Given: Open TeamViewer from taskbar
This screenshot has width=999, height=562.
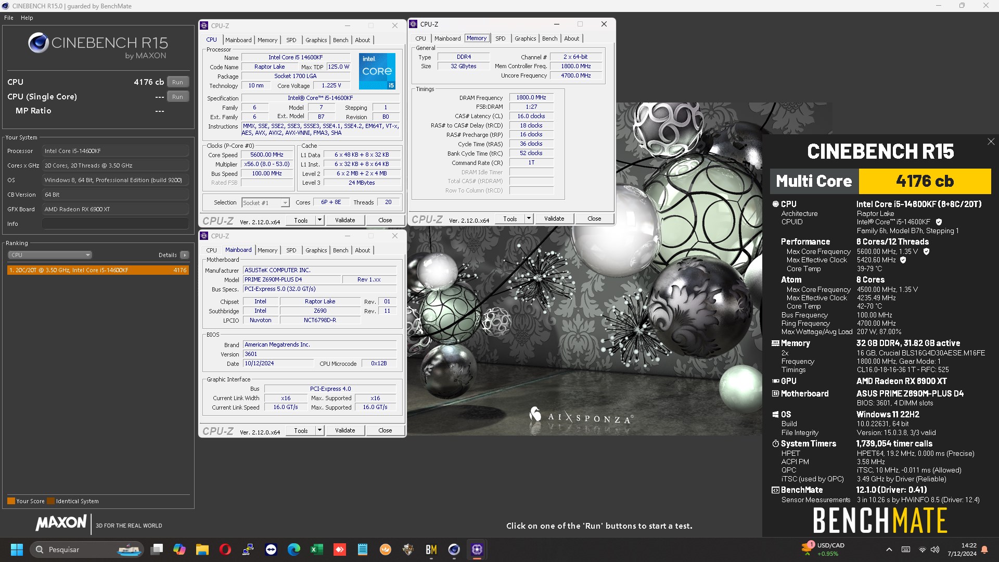Looking at the screenshot, I should point(271,550).
